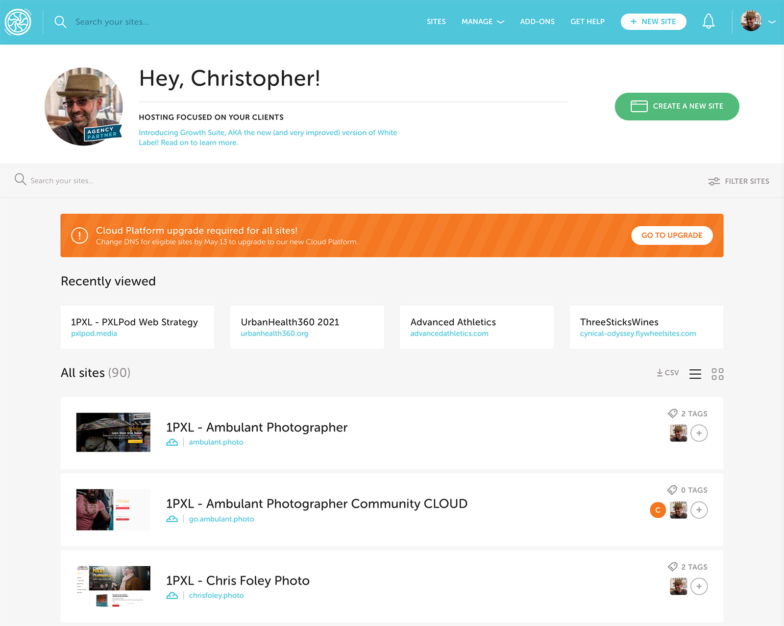Expand the account menu chevron
The image size is (784, 626).
pos(772,22)
